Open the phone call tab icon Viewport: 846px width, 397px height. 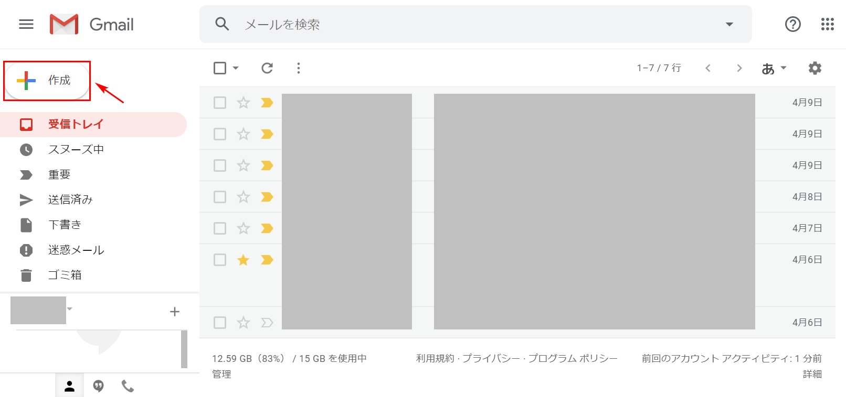(x=128, y=387)
